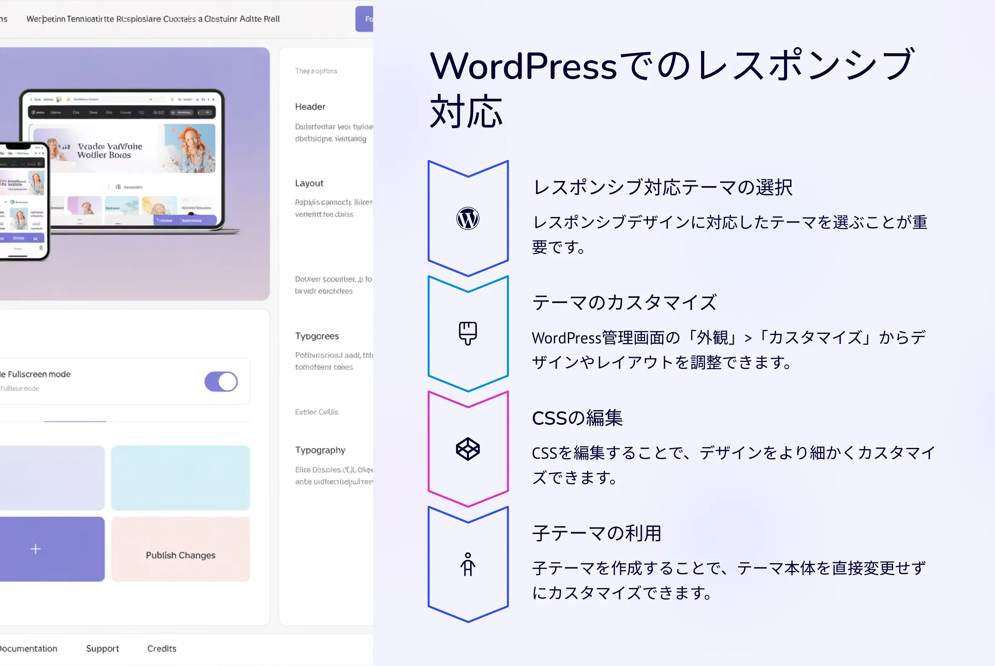Click the child person icon
This screenshot has height=666, width=995.
[x=468, y=564]
